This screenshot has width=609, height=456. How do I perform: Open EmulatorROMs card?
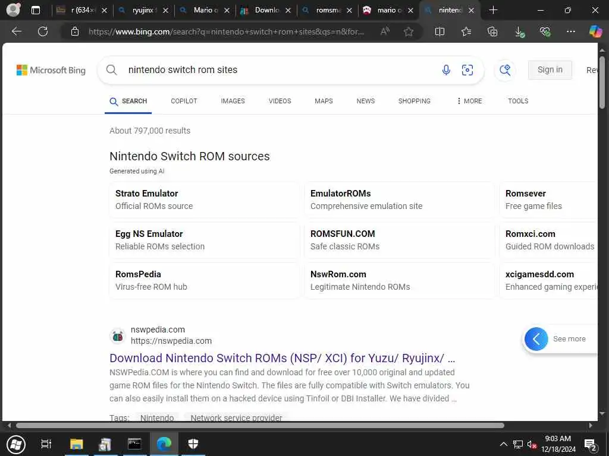point(400,199)
